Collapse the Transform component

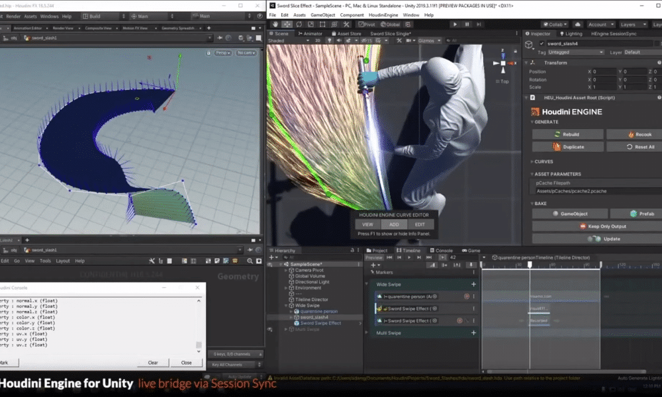pos(526,62)
